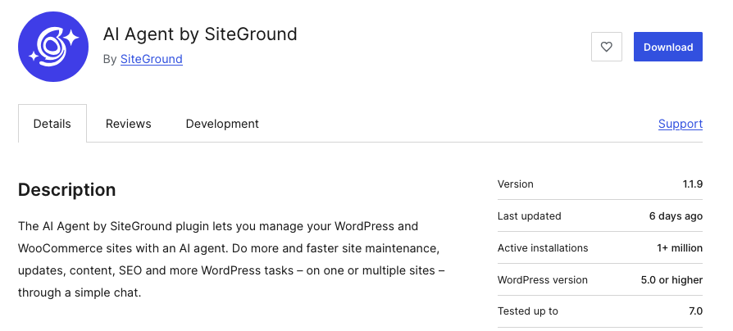
Task: Open the Support link
Action: [x=681, y=124]
